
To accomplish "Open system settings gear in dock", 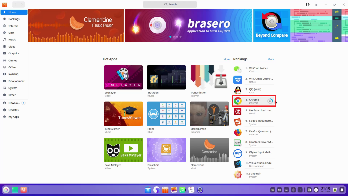I will [x=200, y=190].
